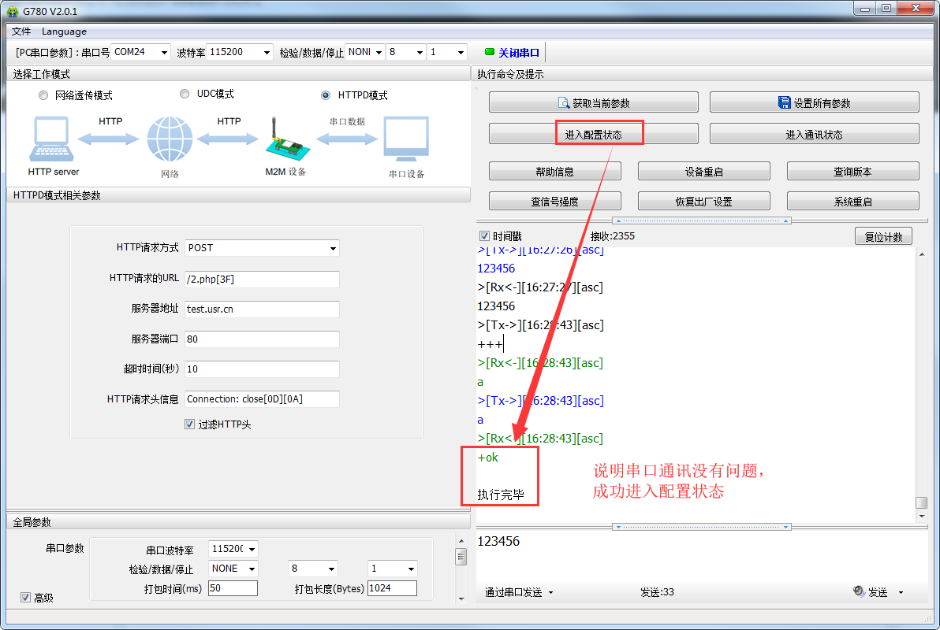940x630 pixels.
Task: Click the network globe icon
Action: pyautogui.click(x=170, y=139)
